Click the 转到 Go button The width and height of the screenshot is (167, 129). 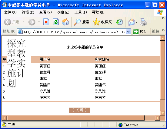(x=140, y=32)
